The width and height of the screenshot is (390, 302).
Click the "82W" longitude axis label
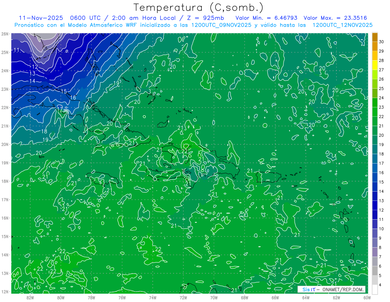(x=30, y=297)
